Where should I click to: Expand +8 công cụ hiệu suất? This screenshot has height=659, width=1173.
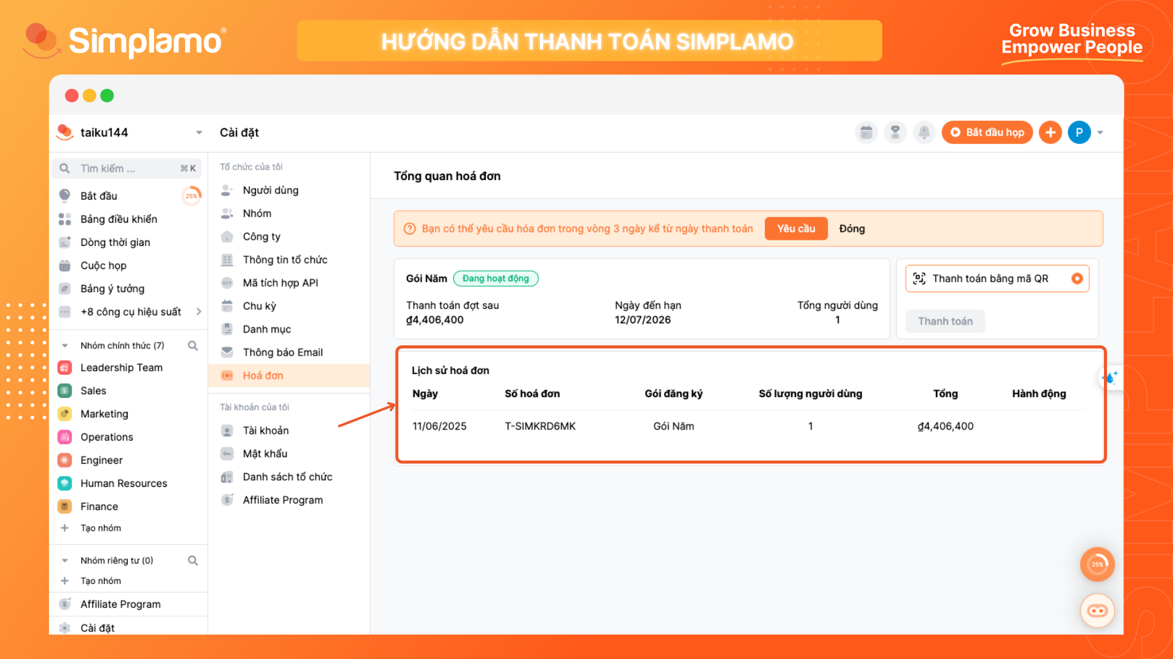click(x=129, y=312)
